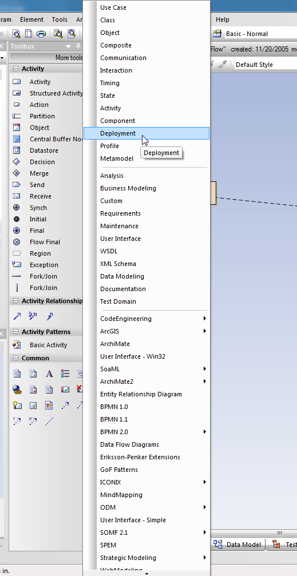Choose Deployment from the toolbox menu
Screen dimensions: 297x576
coord(146,133)
